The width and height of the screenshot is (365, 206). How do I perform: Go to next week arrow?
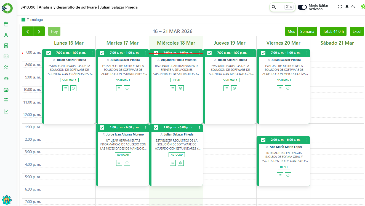39,31
